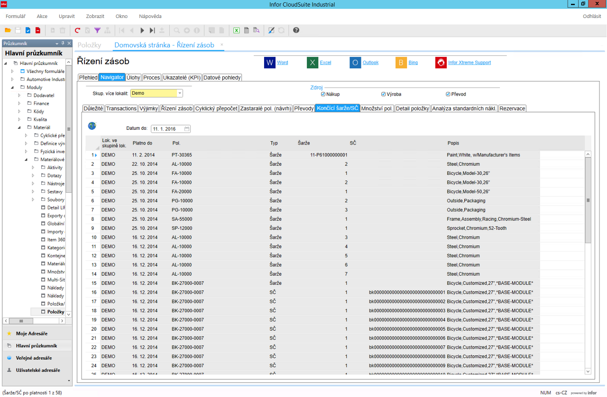
Task: Pin the Průzkumník explorer panel
Action: coord(63,44)
